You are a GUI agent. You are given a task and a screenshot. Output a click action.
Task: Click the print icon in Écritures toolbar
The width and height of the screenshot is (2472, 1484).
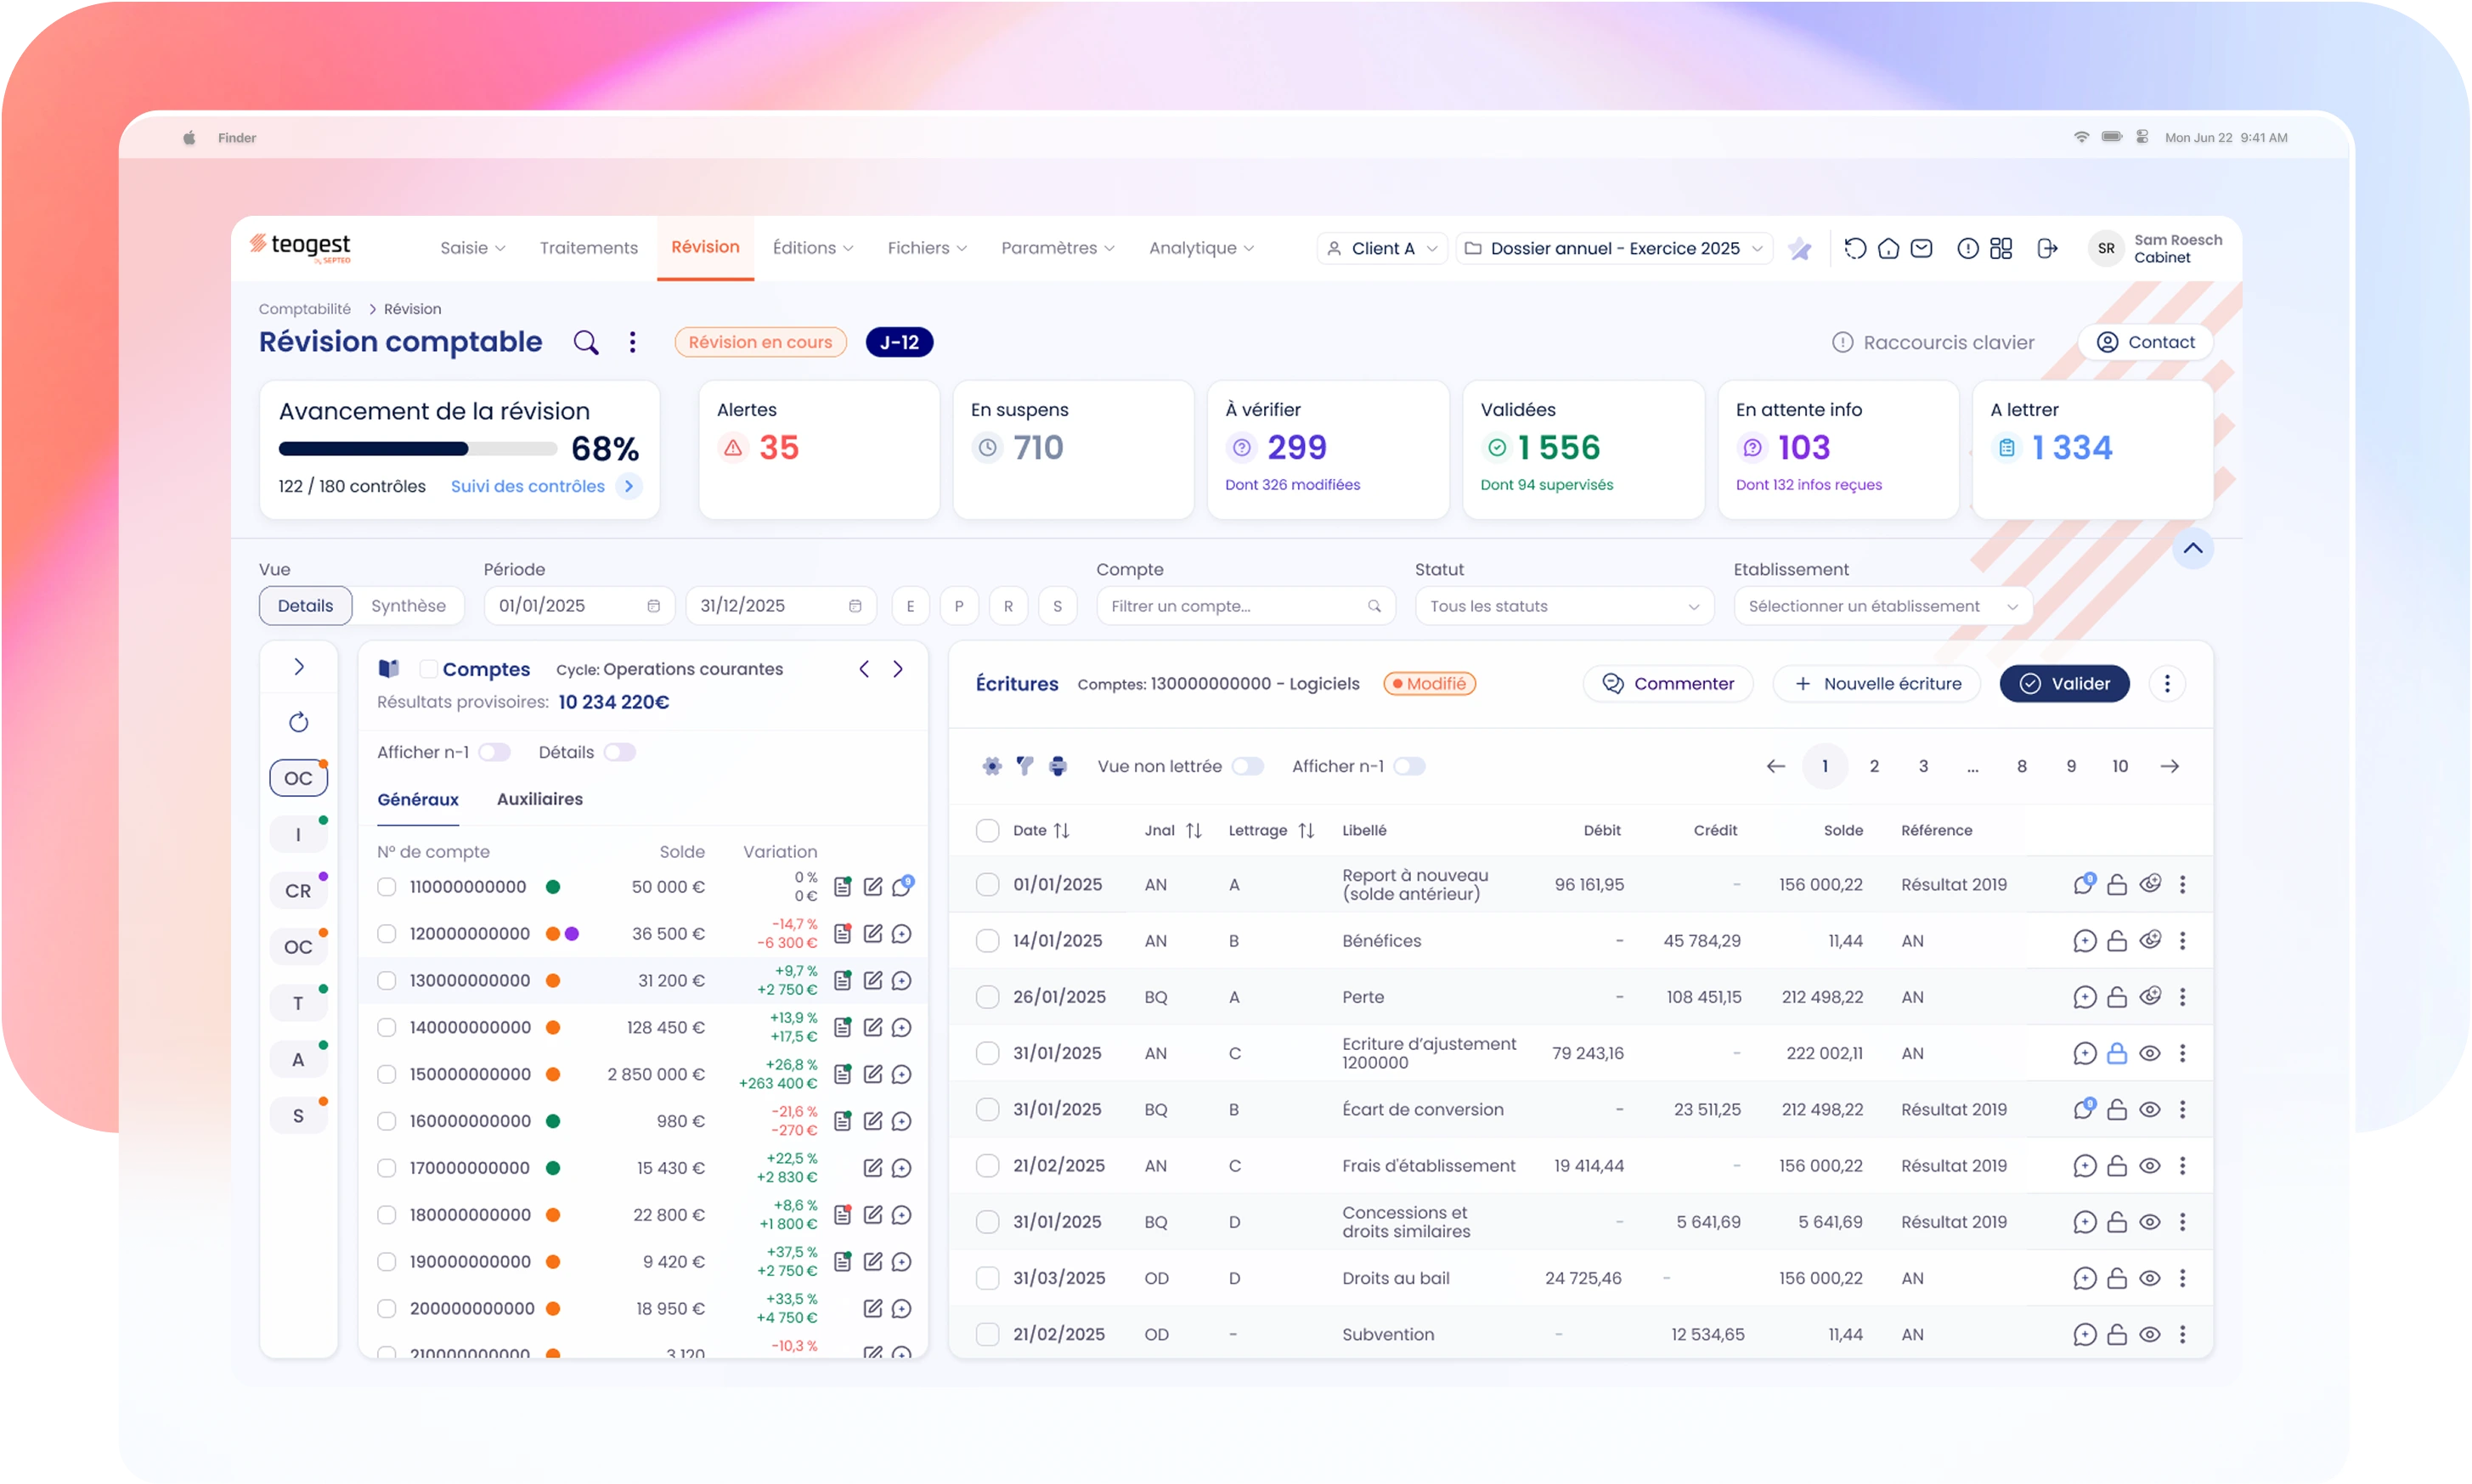click(x=1057, y=766)
